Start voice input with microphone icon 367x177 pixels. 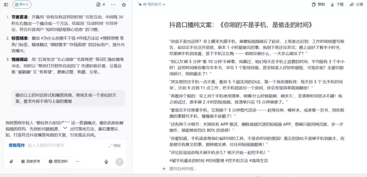click(106, 162)
